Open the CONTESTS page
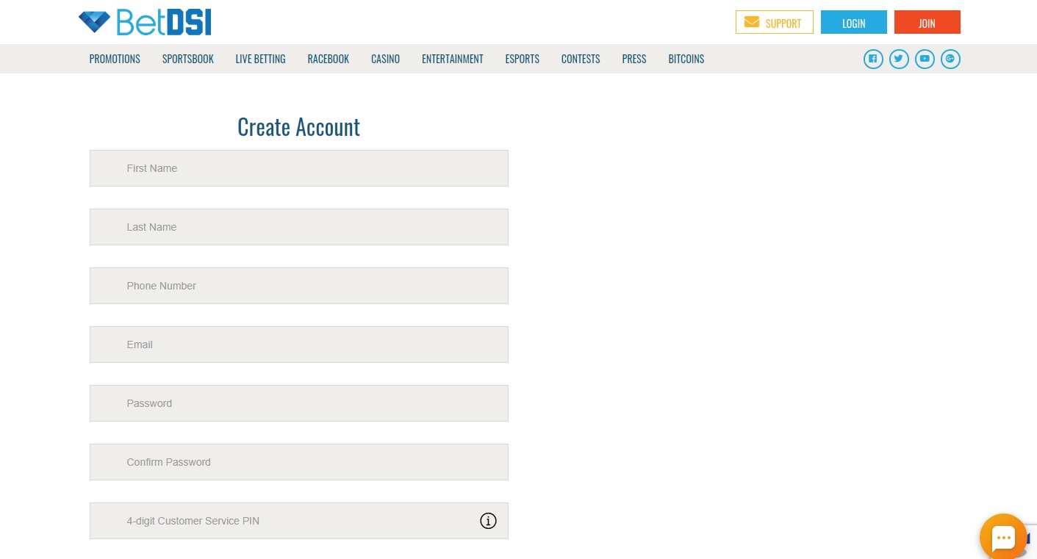 pyautogui.click(x=581, y=59)
